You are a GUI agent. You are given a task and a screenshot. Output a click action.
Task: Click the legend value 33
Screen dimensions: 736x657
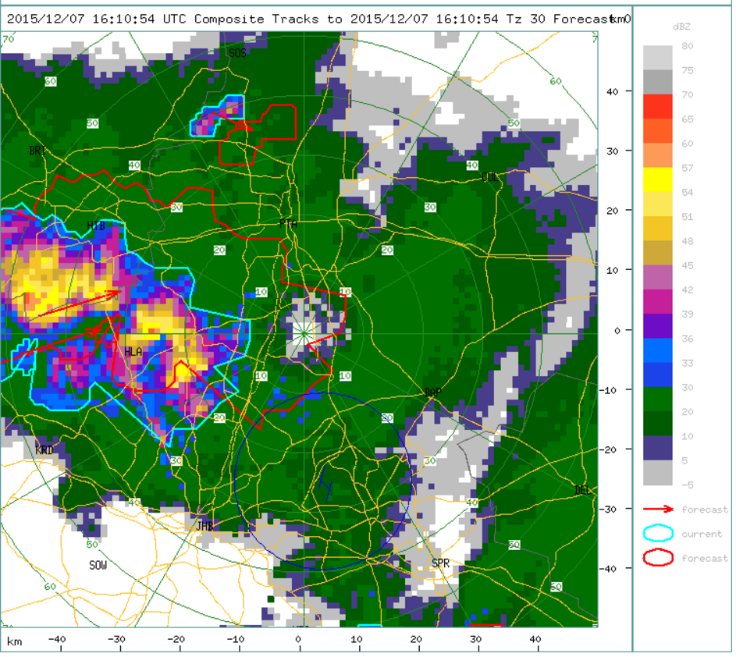tap(689, 364)
